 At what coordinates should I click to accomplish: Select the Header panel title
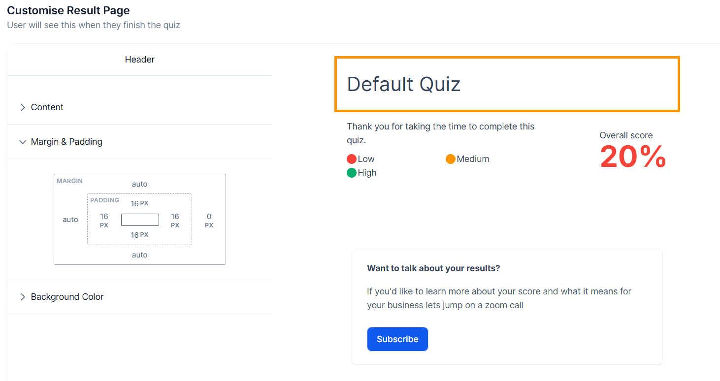pos(140,60)
